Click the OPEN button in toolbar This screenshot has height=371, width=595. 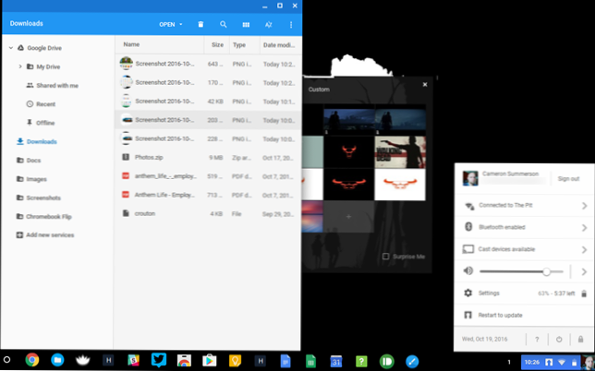tap(167, 24)
